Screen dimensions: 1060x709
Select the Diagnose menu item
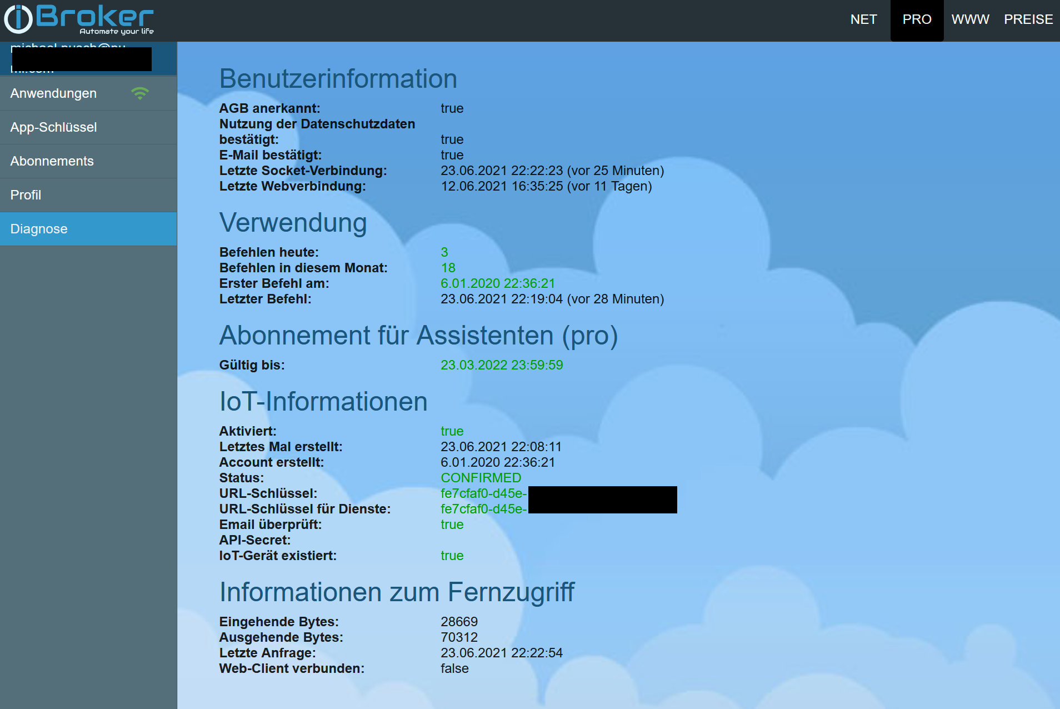coord(88,229)
